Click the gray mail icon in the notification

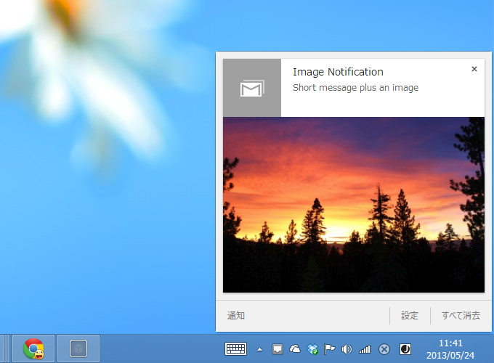click(252, 88)
